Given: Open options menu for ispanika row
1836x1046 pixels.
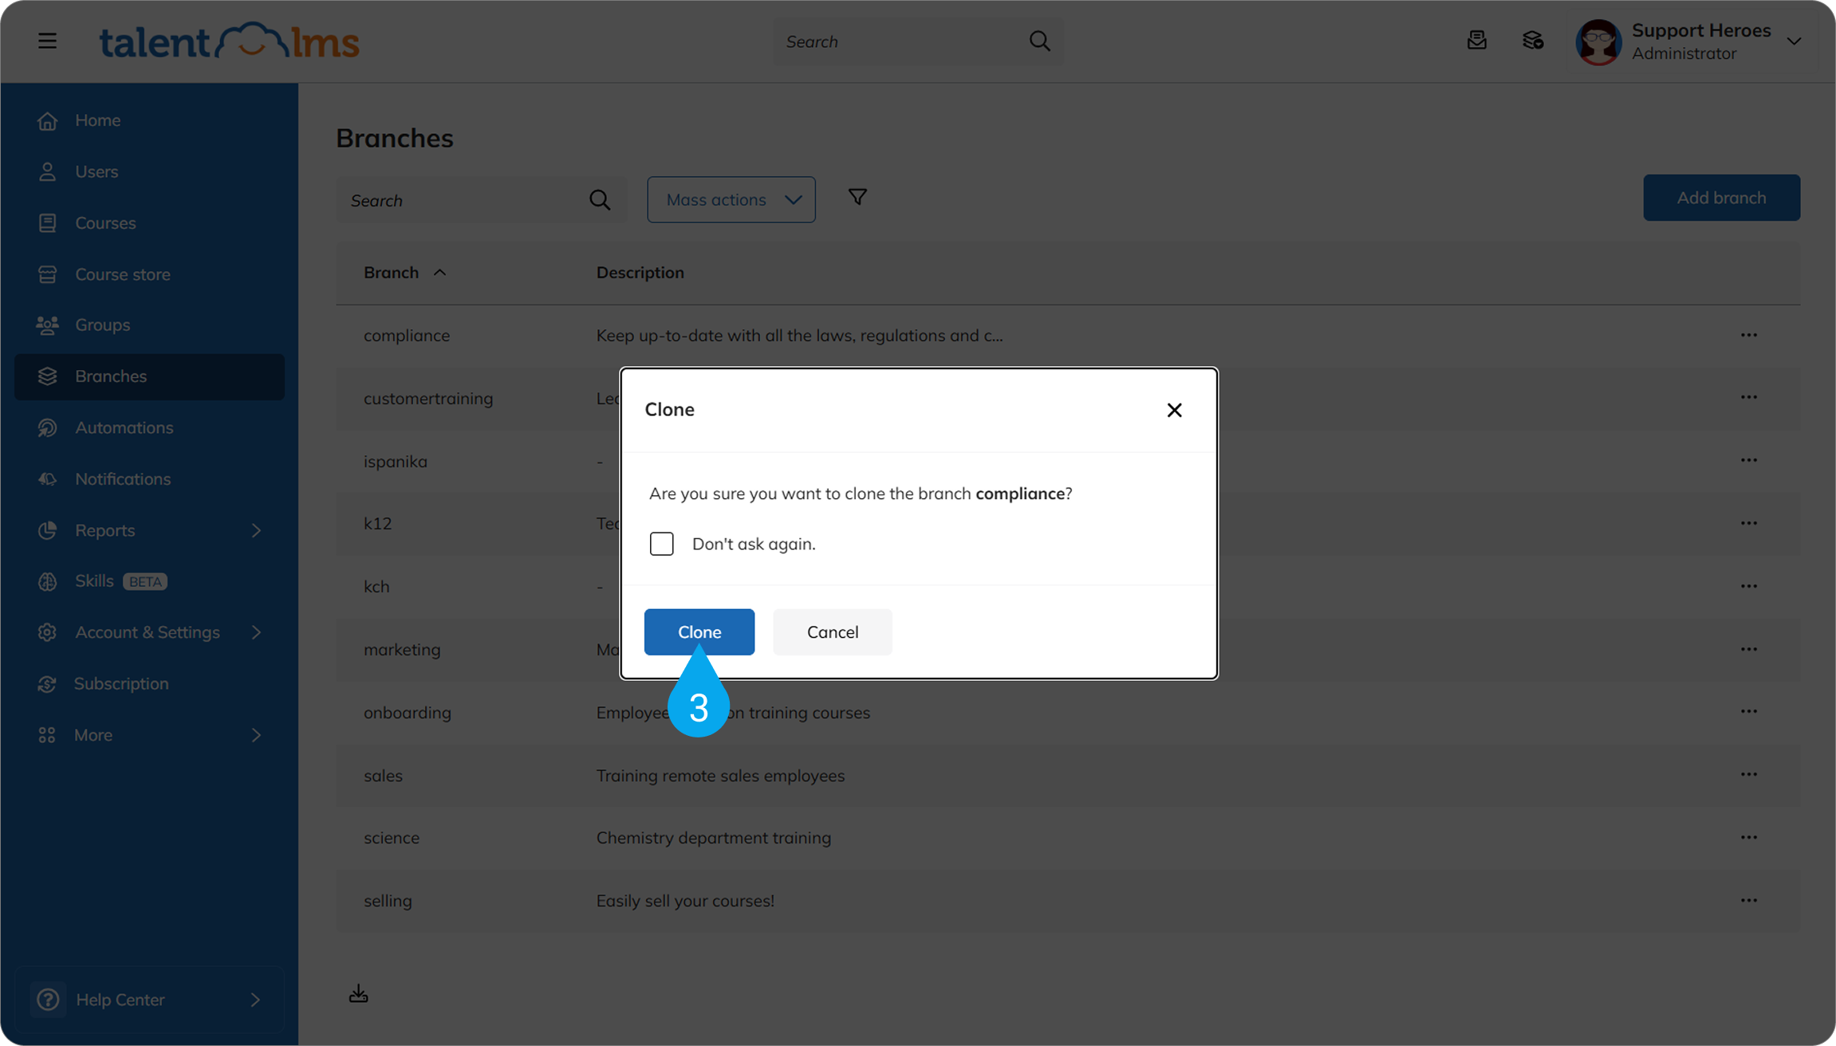Looking at the screenshot, I should [x=1748, y=460].
